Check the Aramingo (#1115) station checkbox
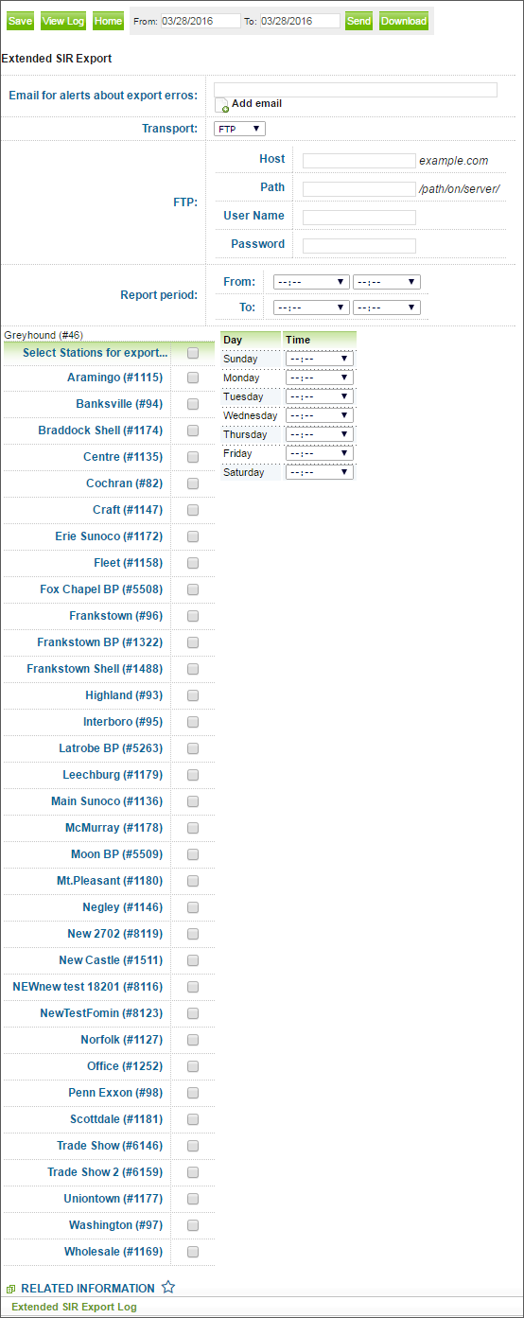524x1318 pixels. tap(193, 378)
